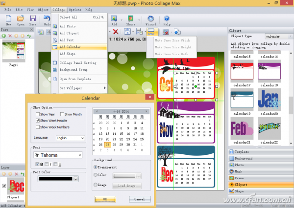Click OK in the Calendar dialog
294x208 pixels.
105,199
